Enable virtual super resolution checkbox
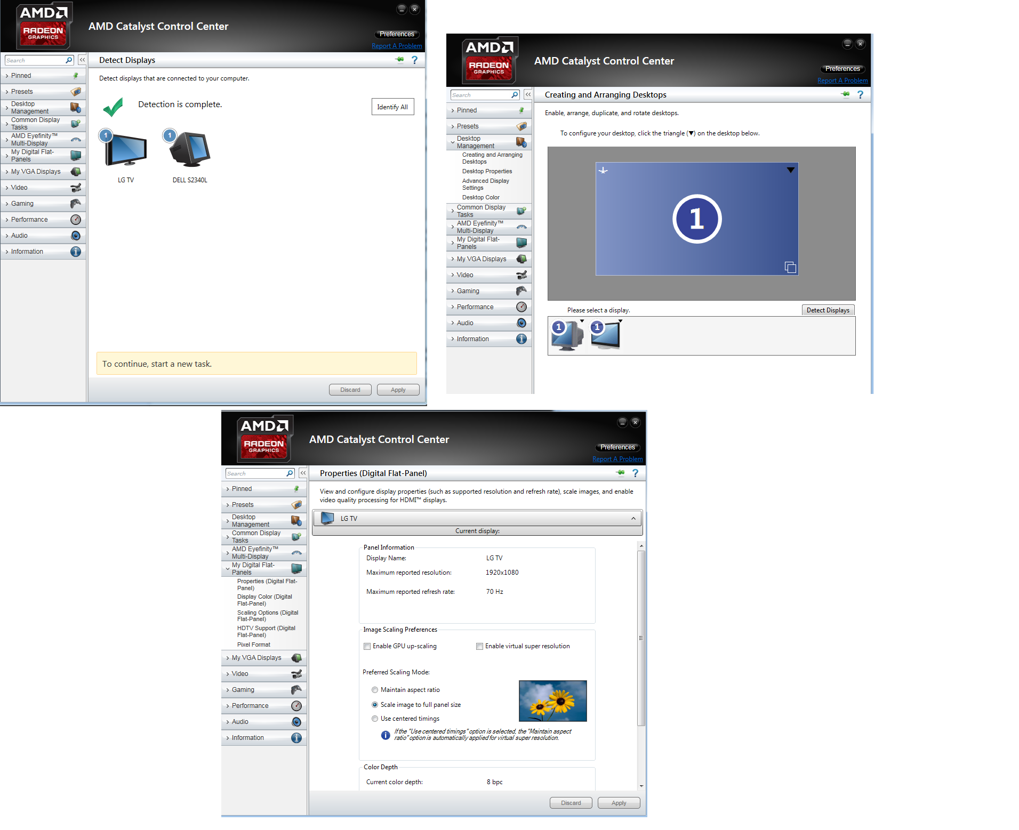The height and width of the screenshot is (830, 1019). pyautogui.click(x=479, y=646)
